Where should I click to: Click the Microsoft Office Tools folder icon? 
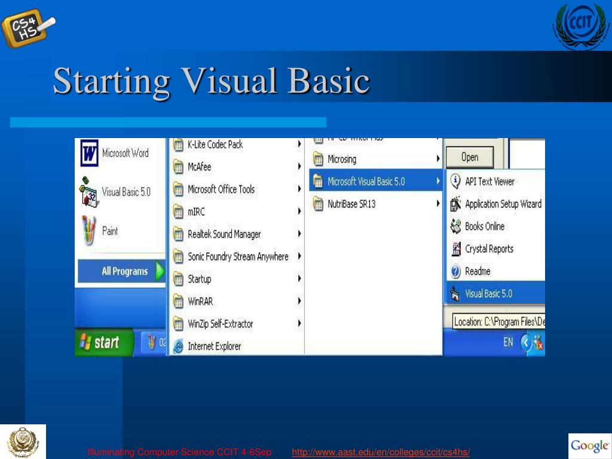(x=178, y=189)
